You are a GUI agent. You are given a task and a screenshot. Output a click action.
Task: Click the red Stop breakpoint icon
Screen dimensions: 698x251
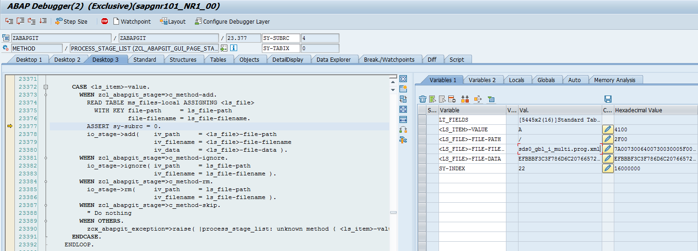click(105, 21)
